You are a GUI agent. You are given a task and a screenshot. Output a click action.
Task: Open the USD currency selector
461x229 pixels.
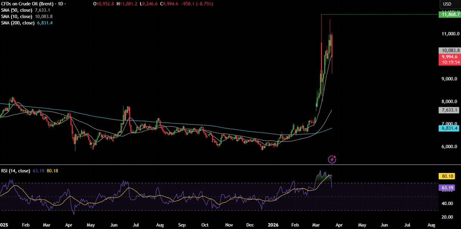[447, 4]
